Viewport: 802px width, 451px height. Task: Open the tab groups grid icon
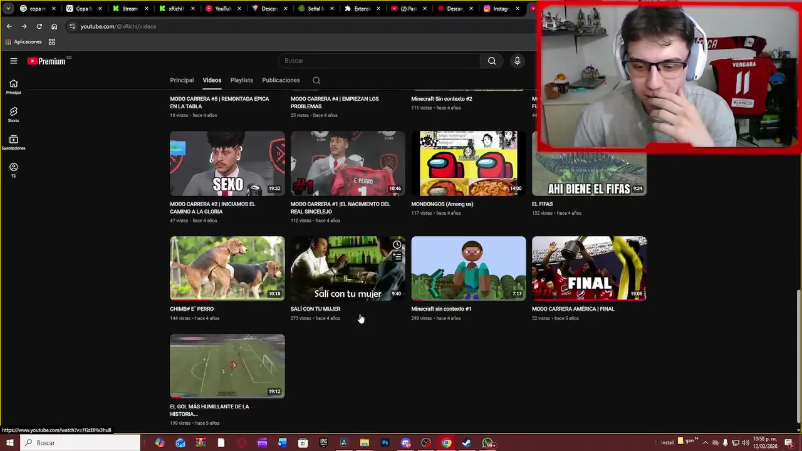coord(52,42)
